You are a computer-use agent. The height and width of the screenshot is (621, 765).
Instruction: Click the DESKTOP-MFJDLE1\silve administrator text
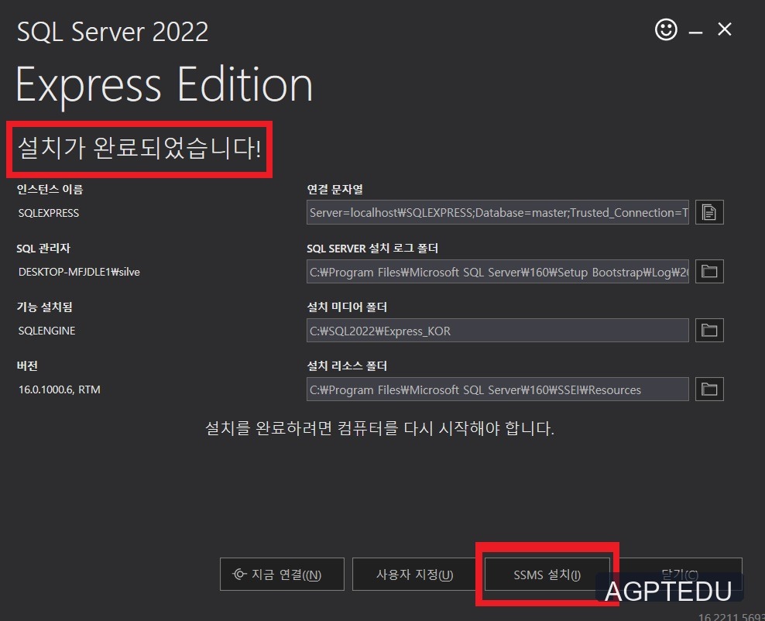click(78, 272)
